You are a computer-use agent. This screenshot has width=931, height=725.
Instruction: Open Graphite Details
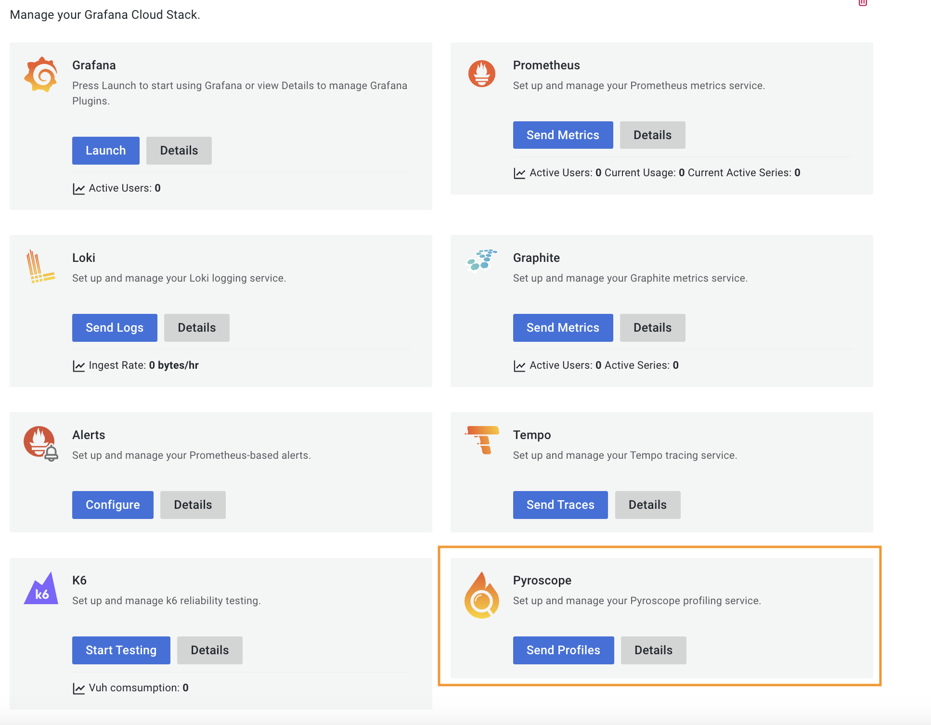(x=652, y=328)
